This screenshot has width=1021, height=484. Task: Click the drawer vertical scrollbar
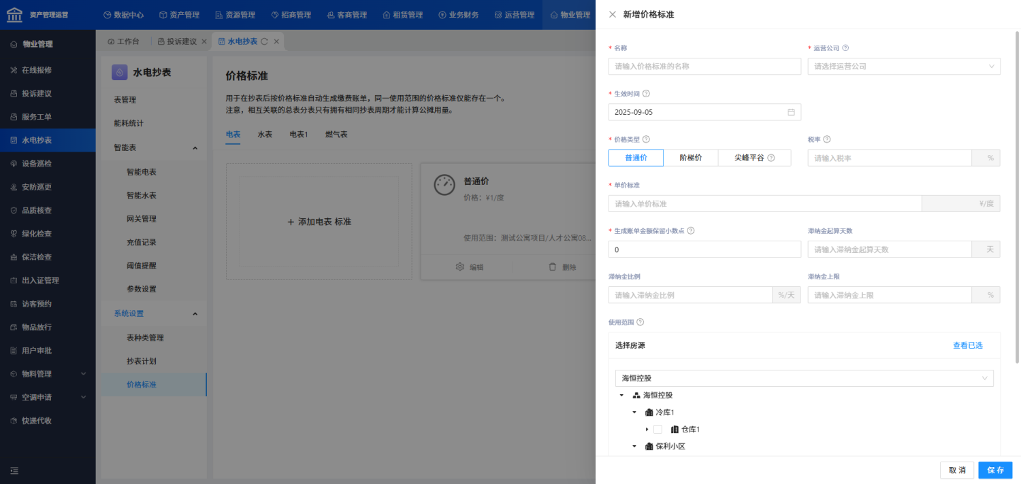coord(1018,197)
